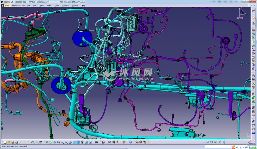This screenshot has width=257, height=149.
Task: Toggle the Swap Visible Space icon
Action: (x=90, y=142)
